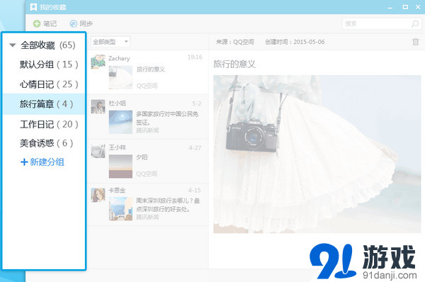Click 王小样's avatar
The image size is (425, 282).
[98, 151]
